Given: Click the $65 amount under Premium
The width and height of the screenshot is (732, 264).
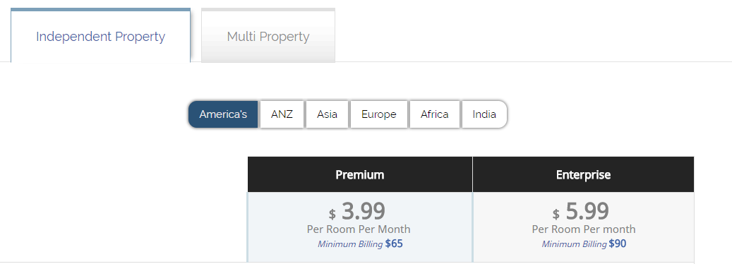Looking at the screenshot, I should (394, 244).
